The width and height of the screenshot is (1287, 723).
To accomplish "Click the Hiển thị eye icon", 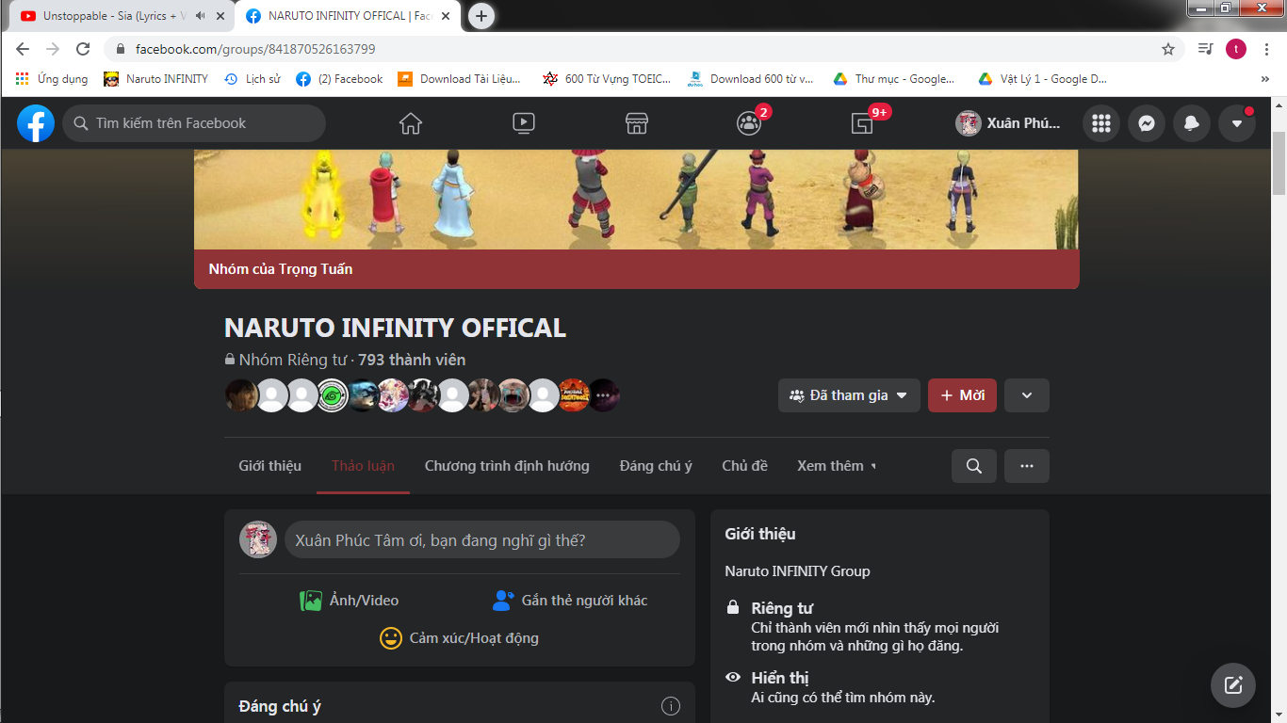I will point(733,678).
